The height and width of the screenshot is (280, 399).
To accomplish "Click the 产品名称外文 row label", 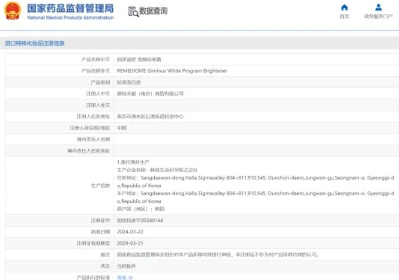I will click(x=96, y=71).
